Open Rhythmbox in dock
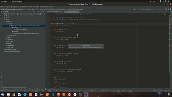 click(14, 94)
